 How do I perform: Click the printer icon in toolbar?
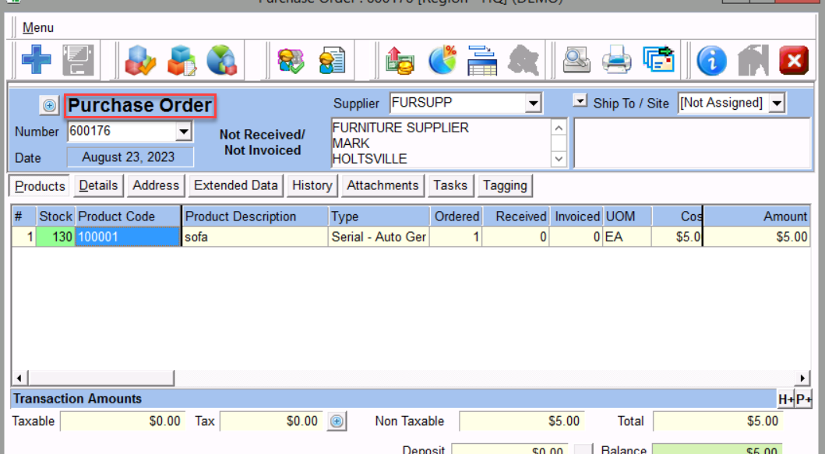coord(617,60)
